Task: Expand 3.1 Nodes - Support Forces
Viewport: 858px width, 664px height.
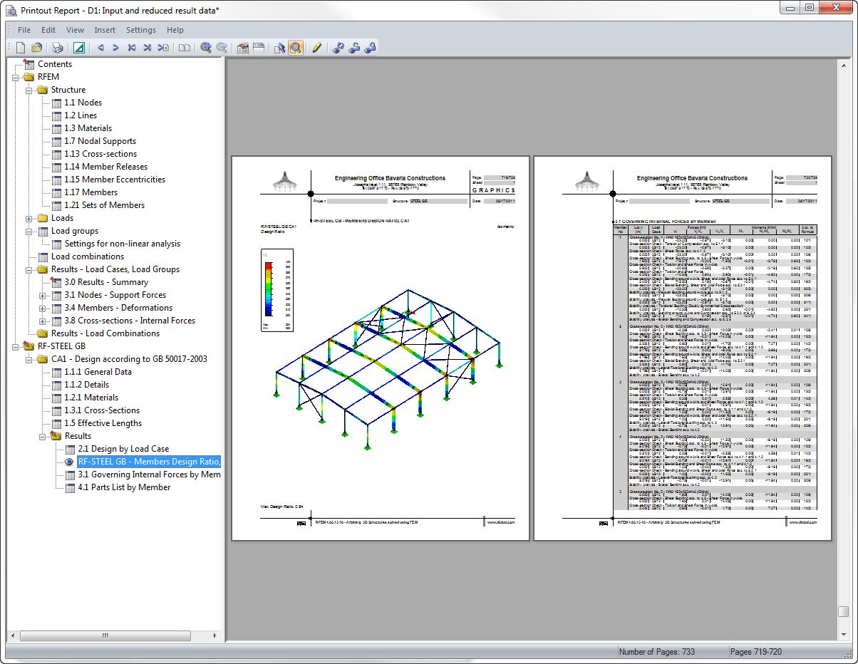Action: [43, 295]
